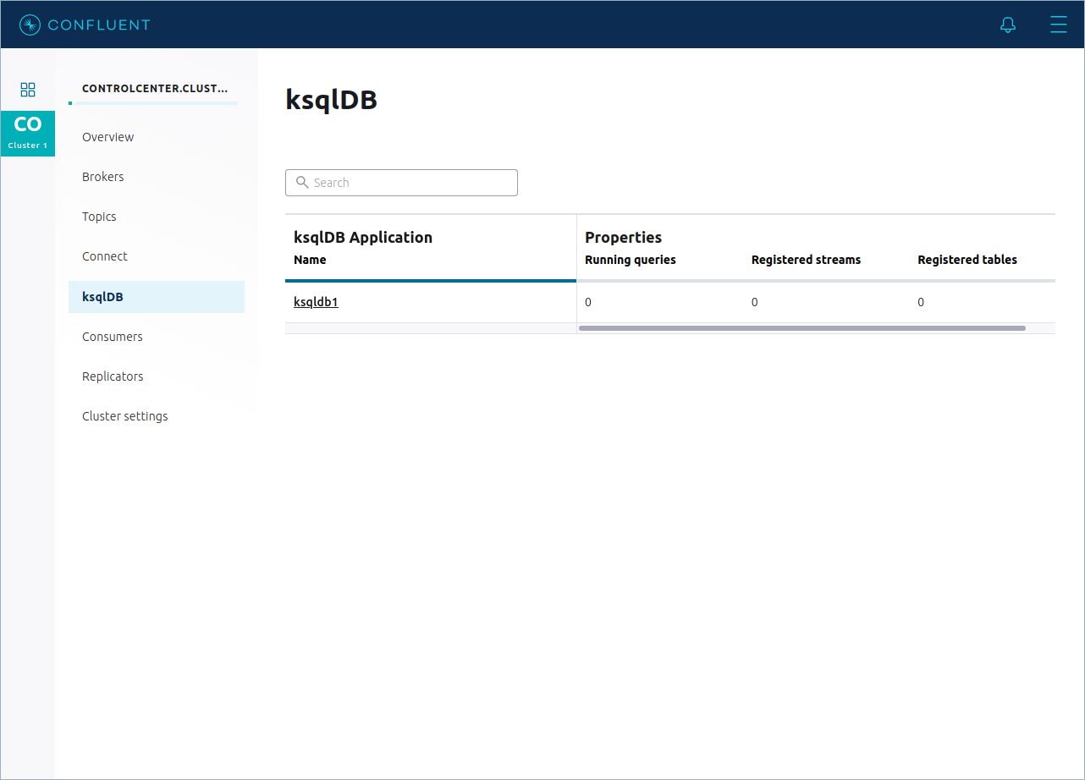This screenshot has height=780, width=1085.
Task: Click the ksqlDB page heading
Action: [332, 100]
